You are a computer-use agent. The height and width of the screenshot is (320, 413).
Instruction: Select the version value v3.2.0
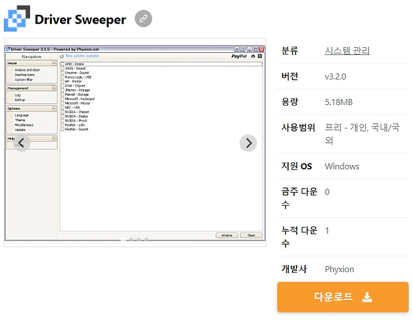pyautogui.click(x=335, y=76)
